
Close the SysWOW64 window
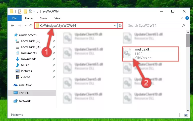tap(184, 11)
